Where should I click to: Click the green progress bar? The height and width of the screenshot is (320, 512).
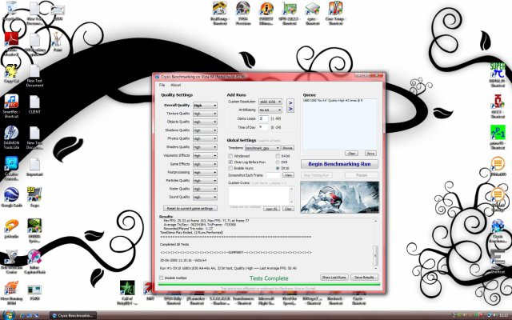[x=269, y=285]
